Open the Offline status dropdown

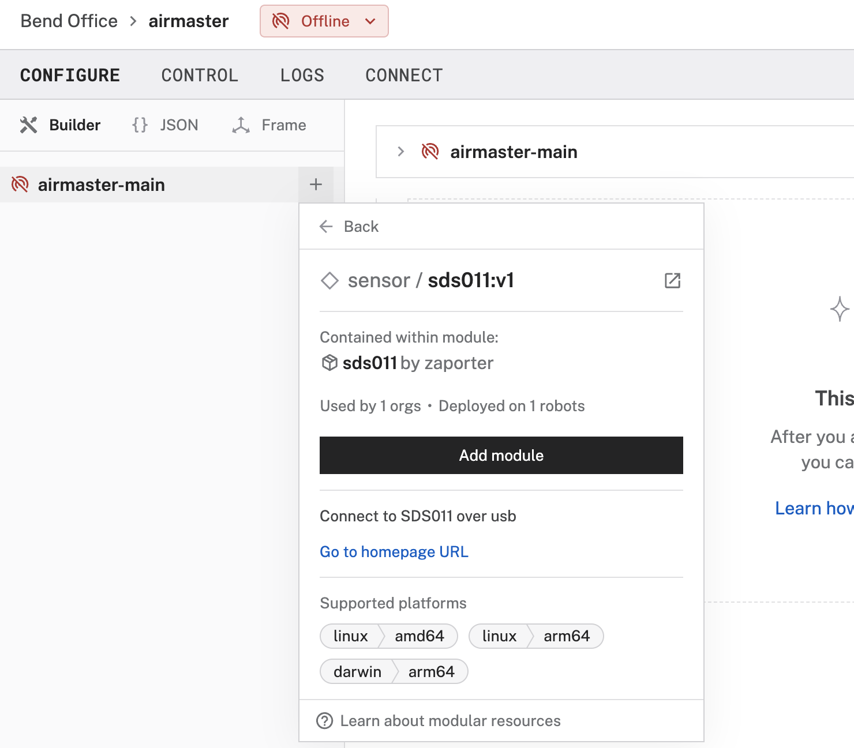(x=324, y=21)
